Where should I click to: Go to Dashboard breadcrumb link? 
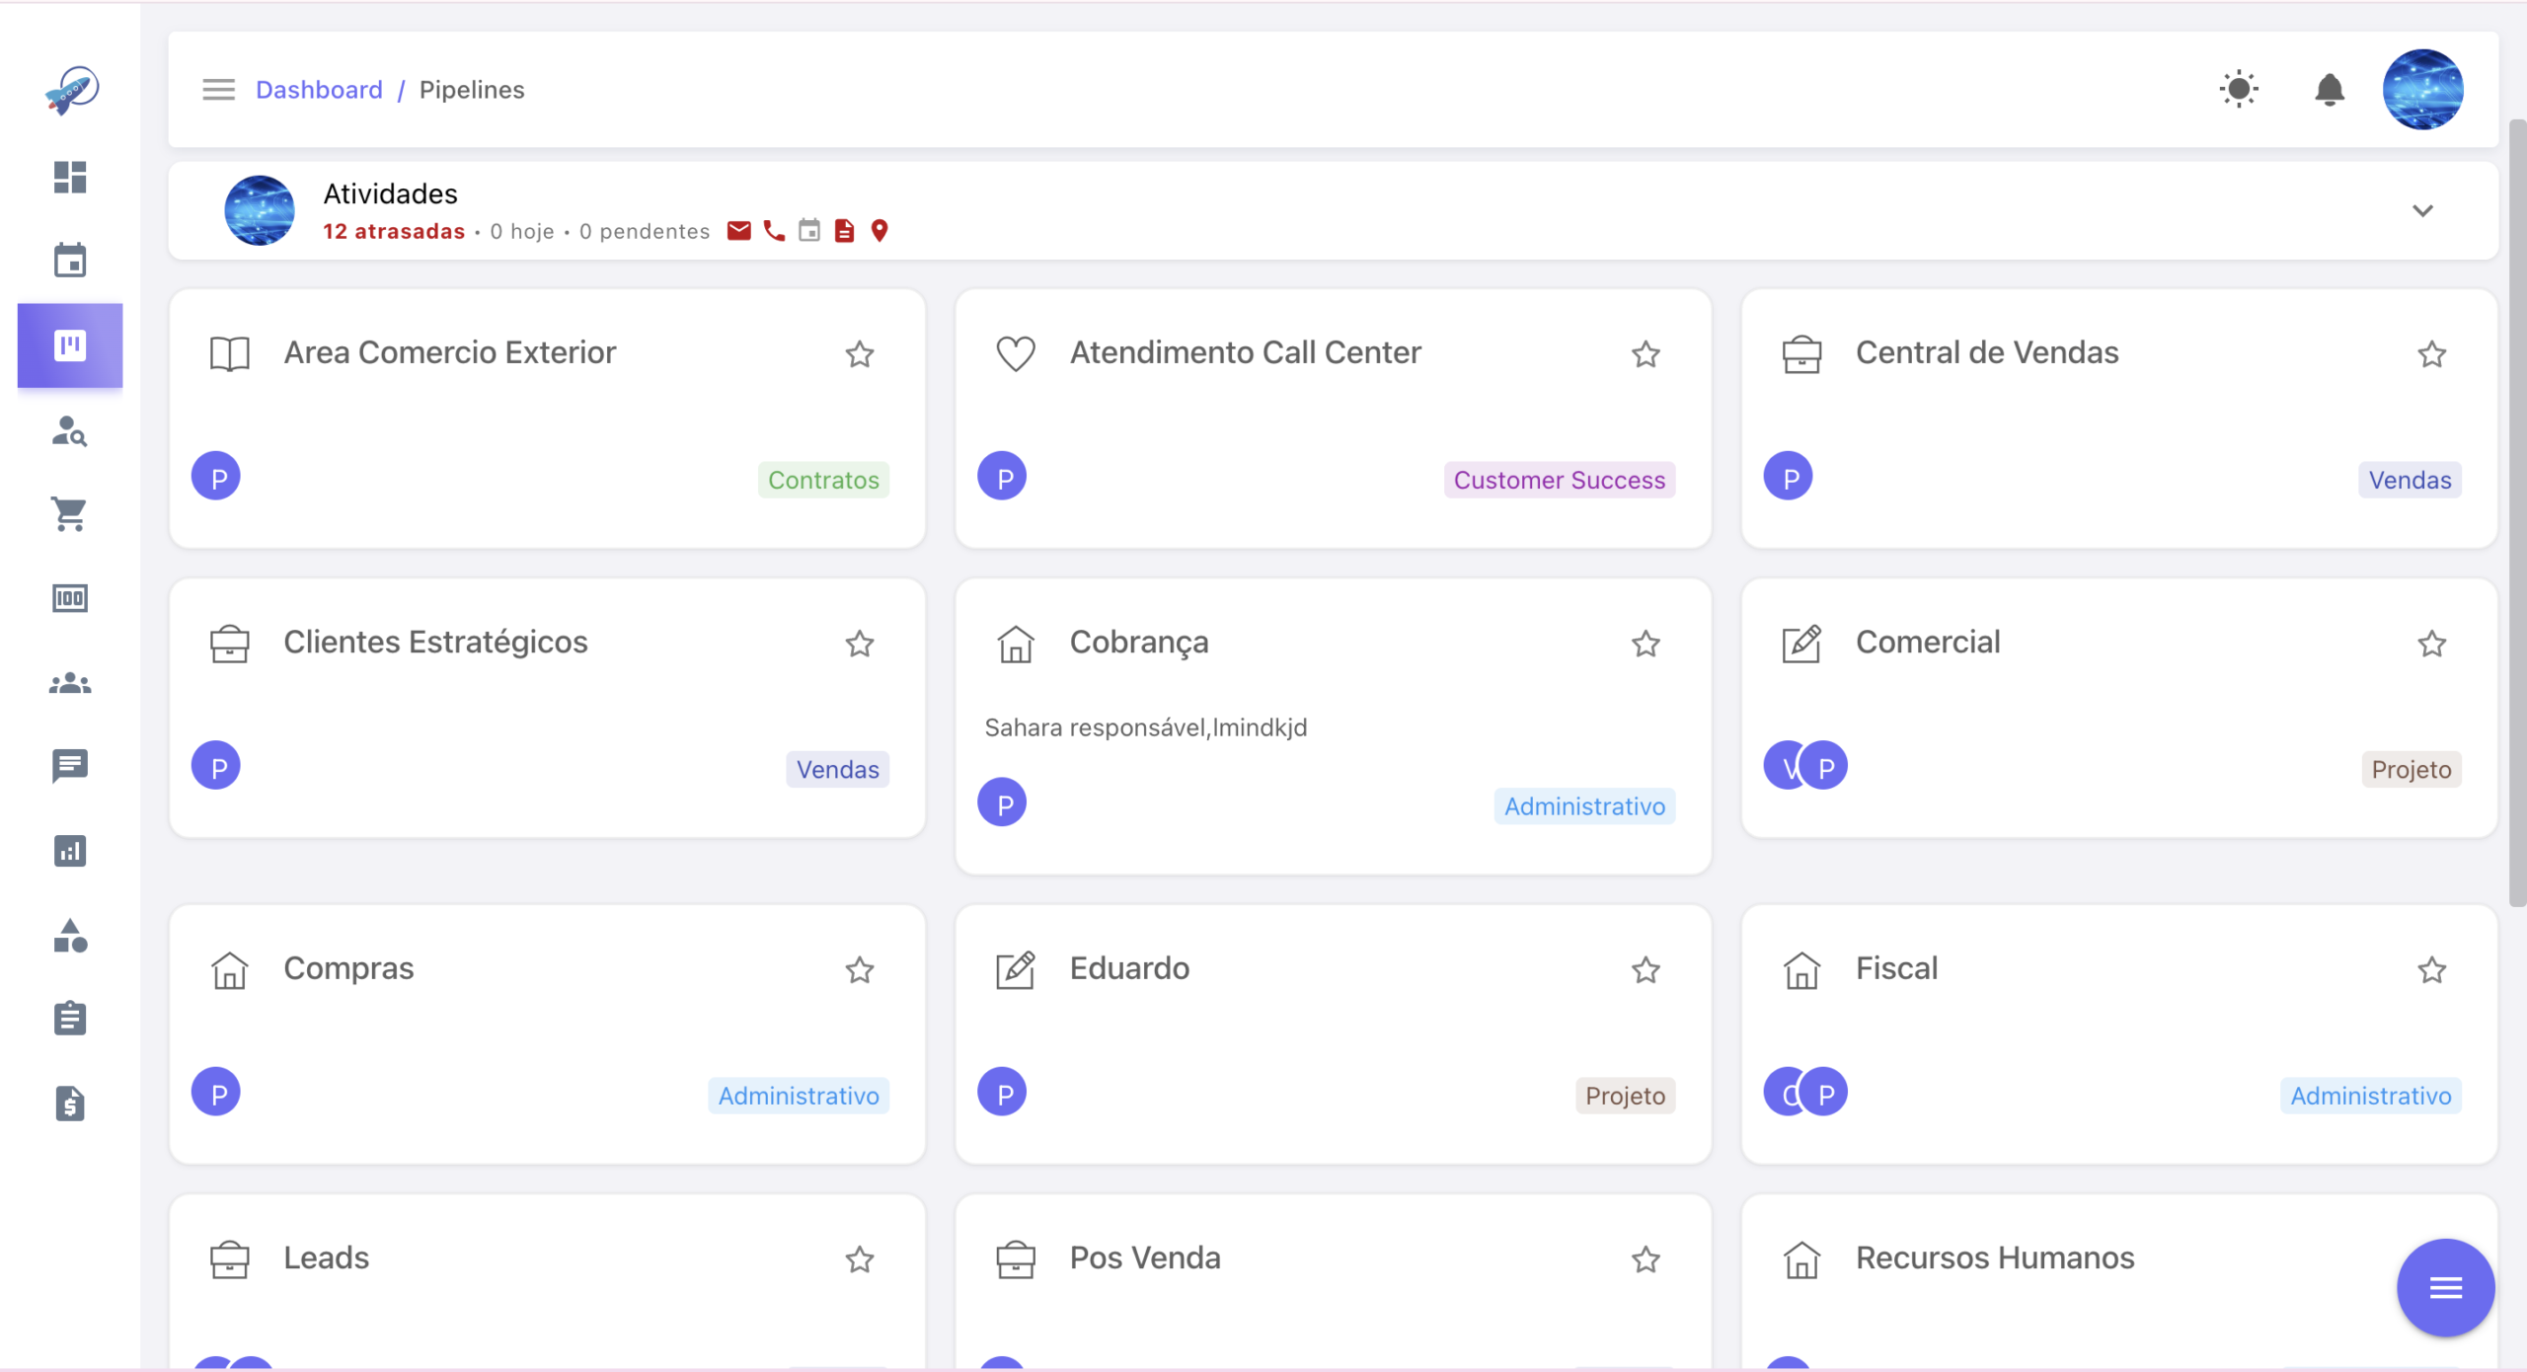coord(319,90)
